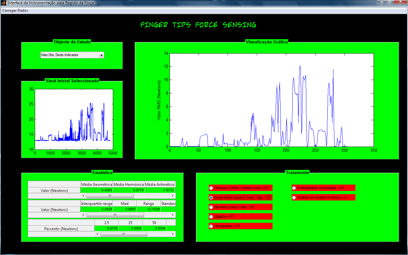The image size is (408, 255).
Task: Click left scroll arrow of Percentis table
Action: [x=97, y=234]
